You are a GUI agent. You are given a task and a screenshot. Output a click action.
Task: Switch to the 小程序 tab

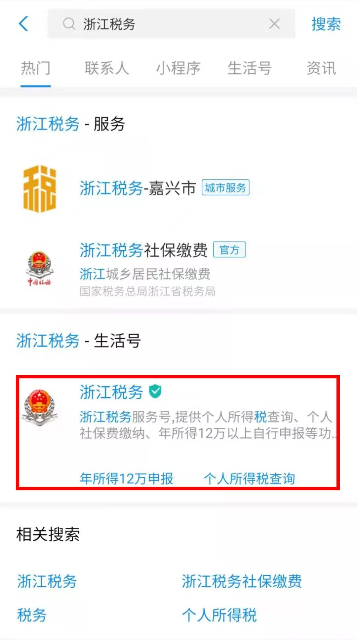point(178,68)
